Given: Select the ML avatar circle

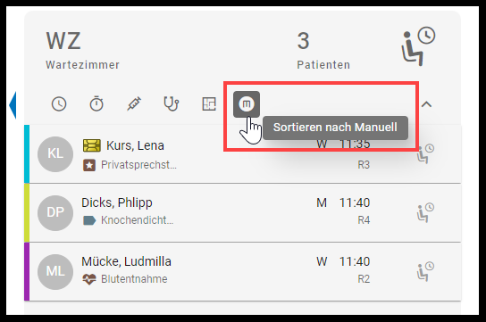Looking at the screenshot, I should [x=55, y=272].
